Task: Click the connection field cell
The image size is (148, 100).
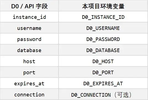Action: [x=29, y=94]
